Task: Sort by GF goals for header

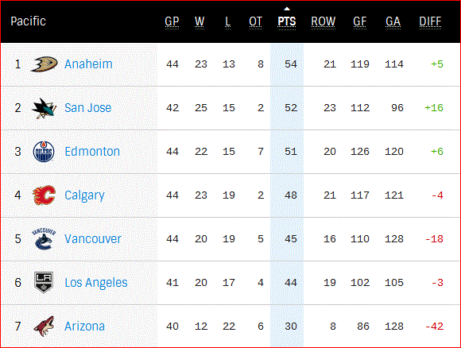Action: [360, 21]
